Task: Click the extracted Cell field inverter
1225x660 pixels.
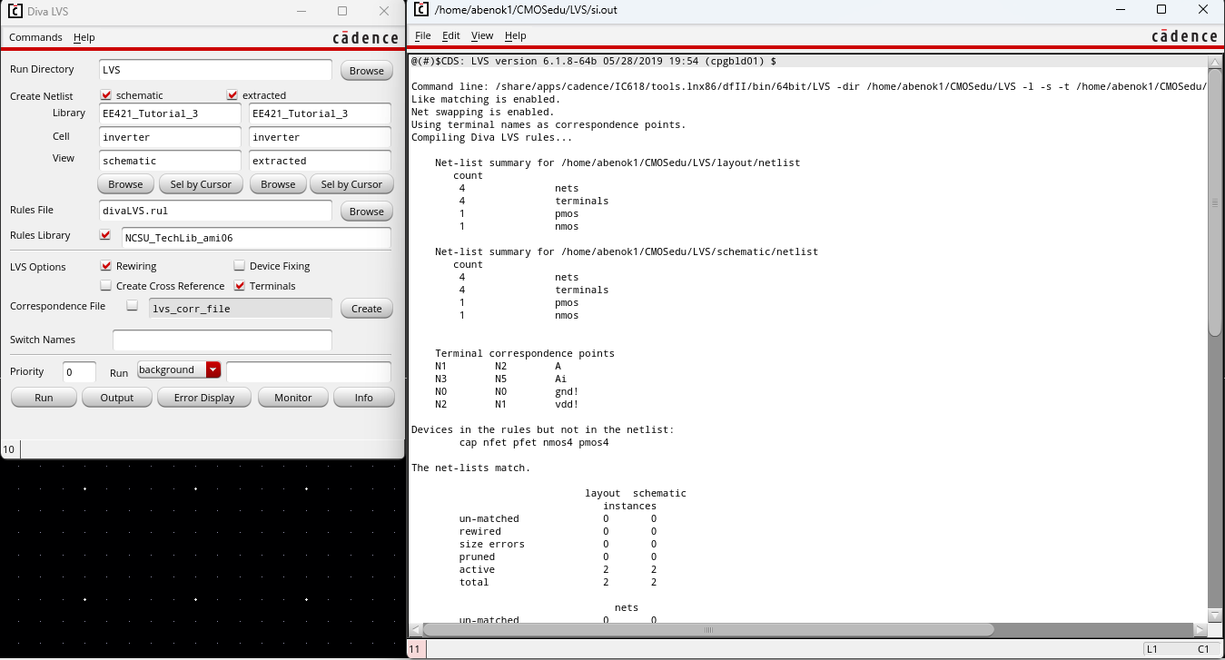Action: tap(320, 137)
